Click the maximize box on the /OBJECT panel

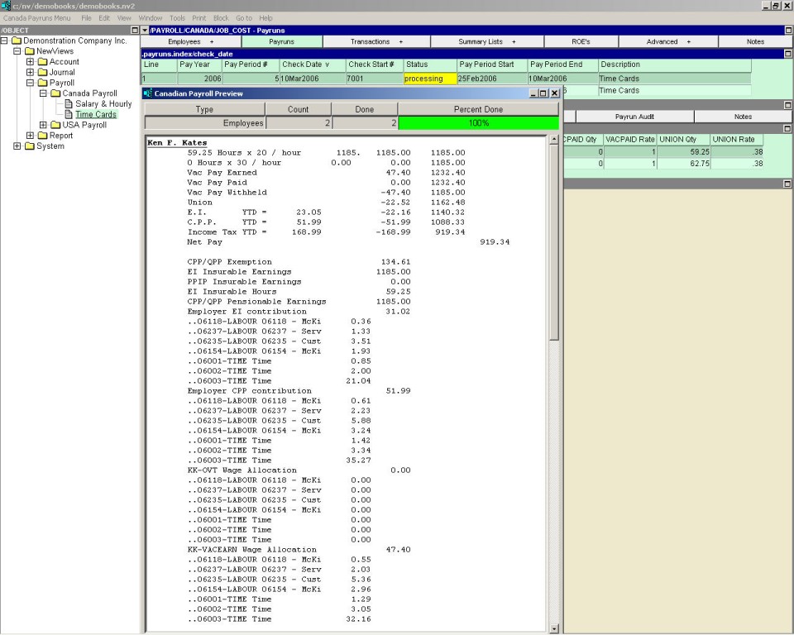click(135, 31)
